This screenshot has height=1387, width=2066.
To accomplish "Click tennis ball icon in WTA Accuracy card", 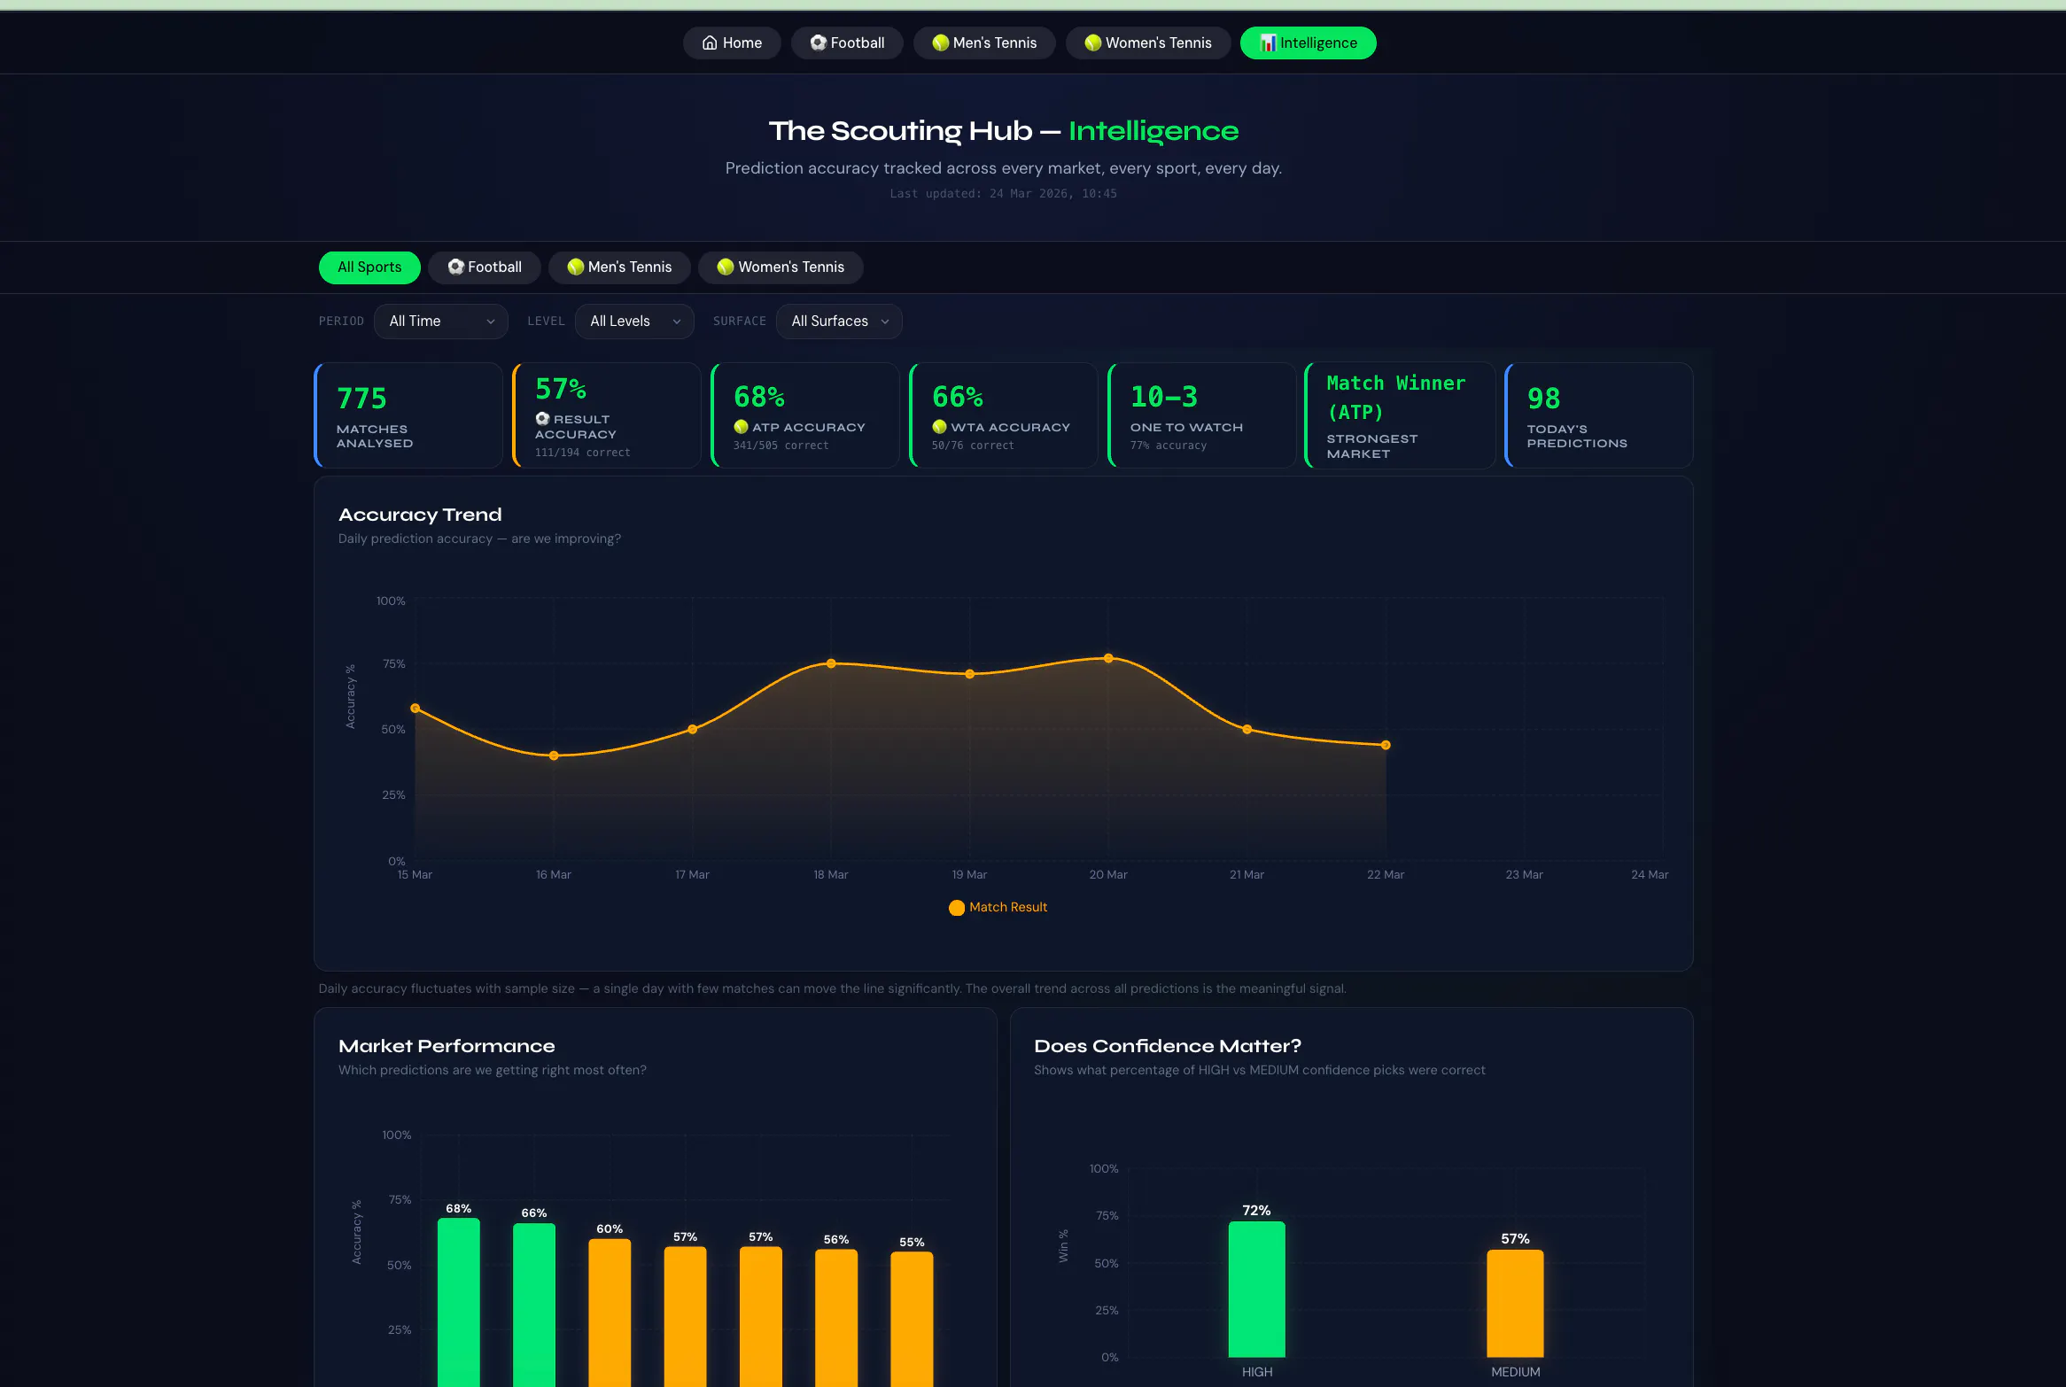I will (x=939, y=427).
